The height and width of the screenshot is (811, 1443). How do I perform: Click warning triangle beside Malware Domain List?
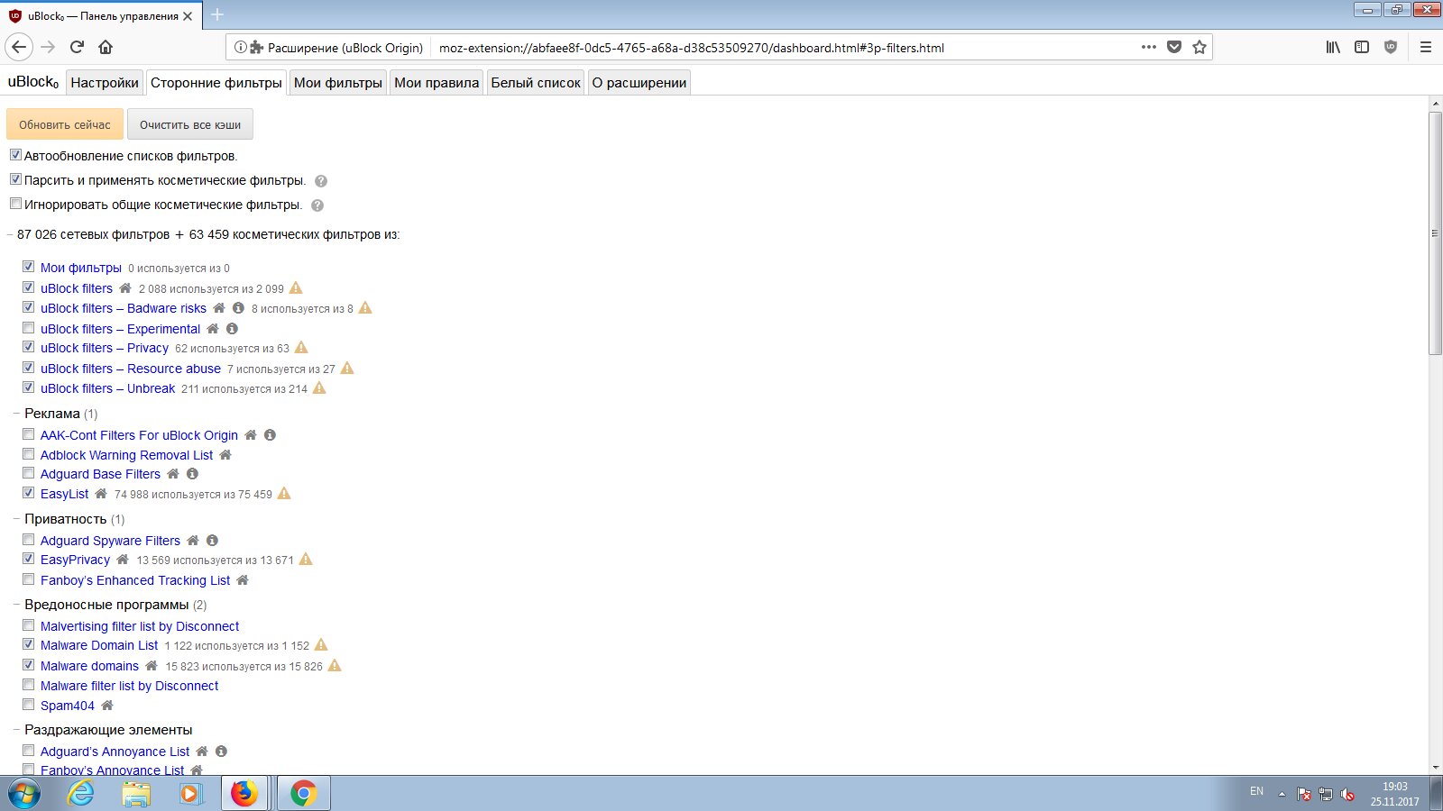(321, 645)
